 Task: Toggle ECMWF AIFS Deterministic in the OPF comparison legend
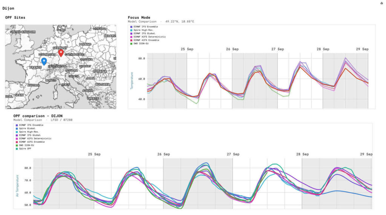click(34, 138)
